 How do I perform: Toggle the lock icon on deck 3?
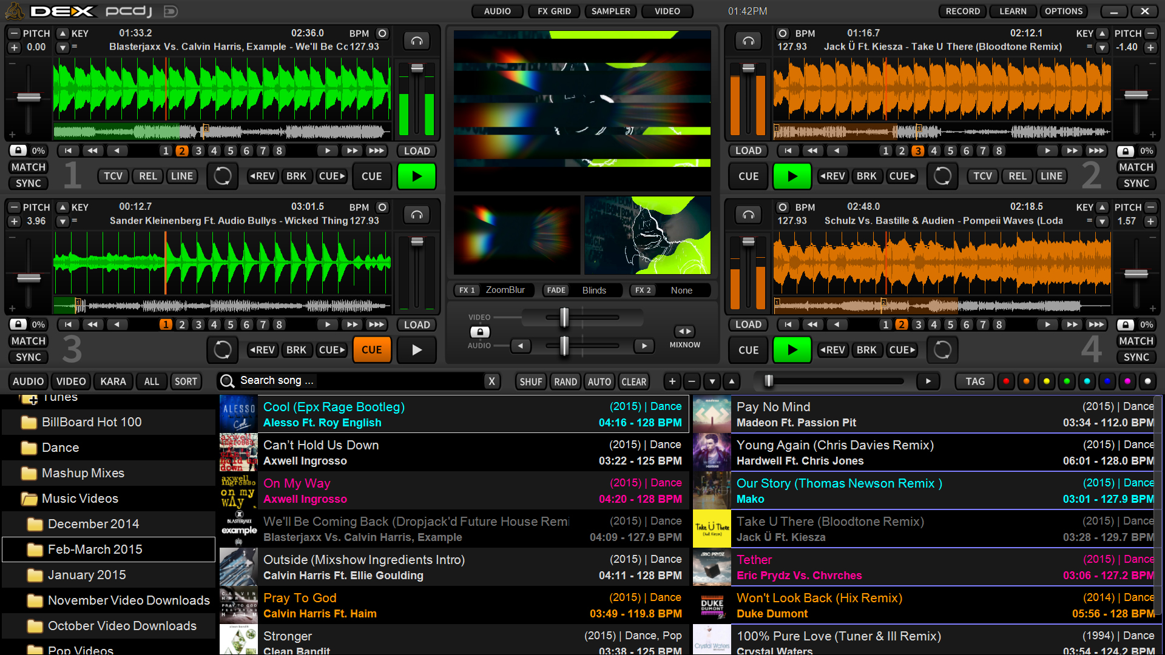pyautogui.click(x=18, y=324)
